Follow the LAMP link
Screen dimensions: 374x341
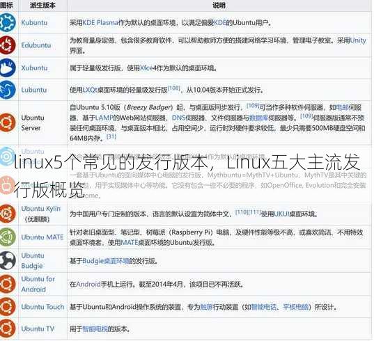click(104, 118)
